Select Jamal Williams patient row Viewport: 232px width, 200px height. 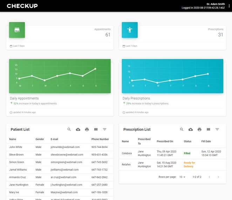pos(60,170)
